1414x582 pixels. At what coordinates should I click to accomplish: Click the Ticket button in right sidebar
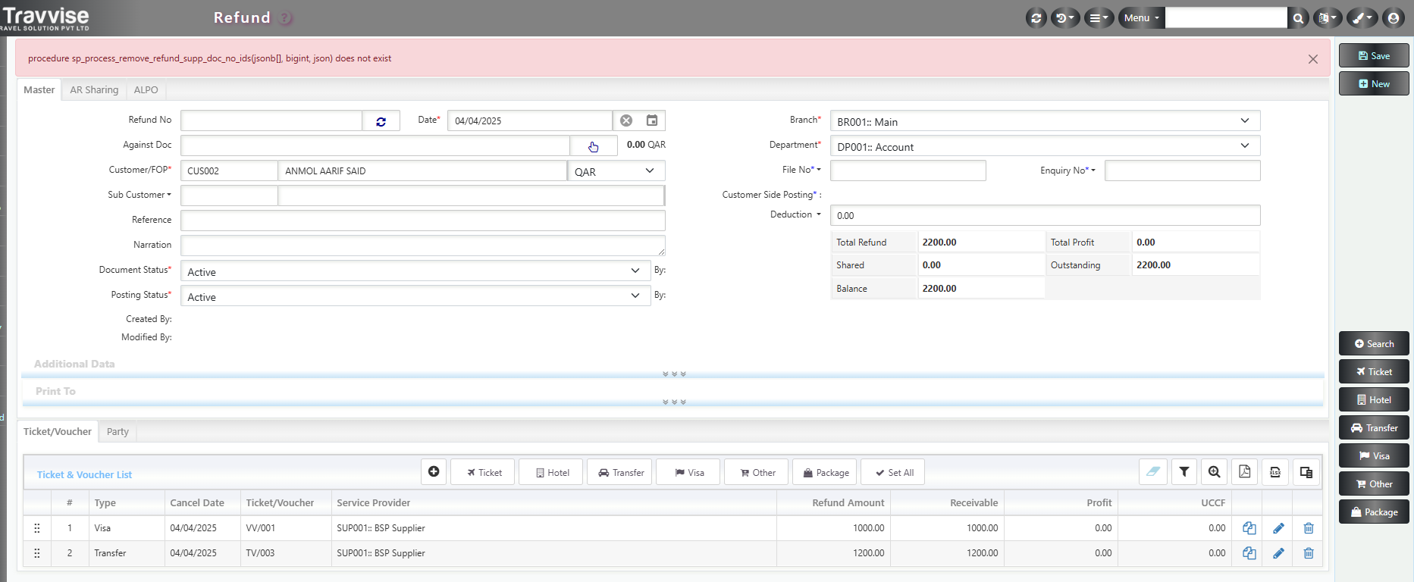(x=1374, y=372)
